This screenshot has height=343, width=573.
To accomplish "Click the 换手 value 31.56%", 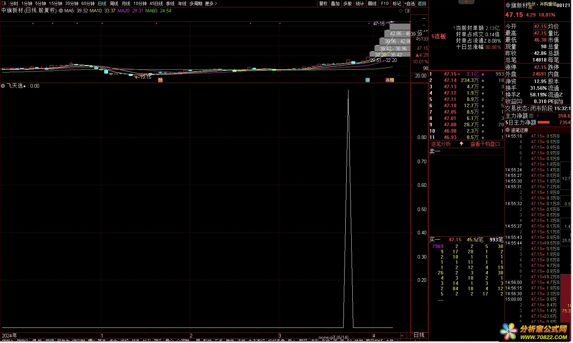I will coord(538,88).
